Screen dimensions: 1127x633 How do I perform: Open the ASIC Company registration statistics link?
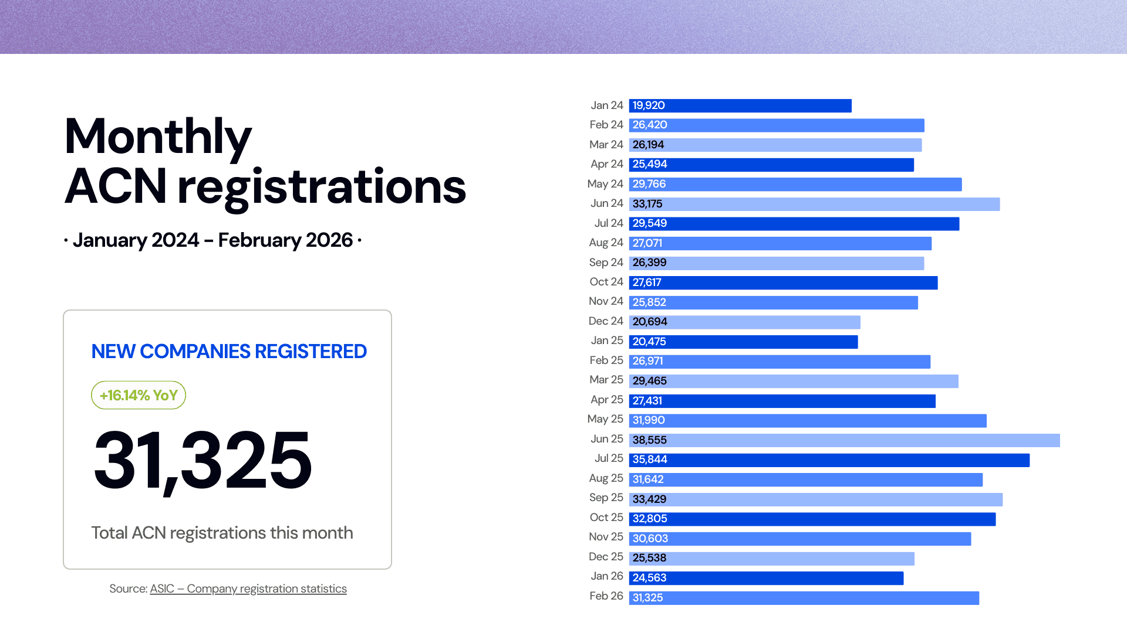coord(248,588)
